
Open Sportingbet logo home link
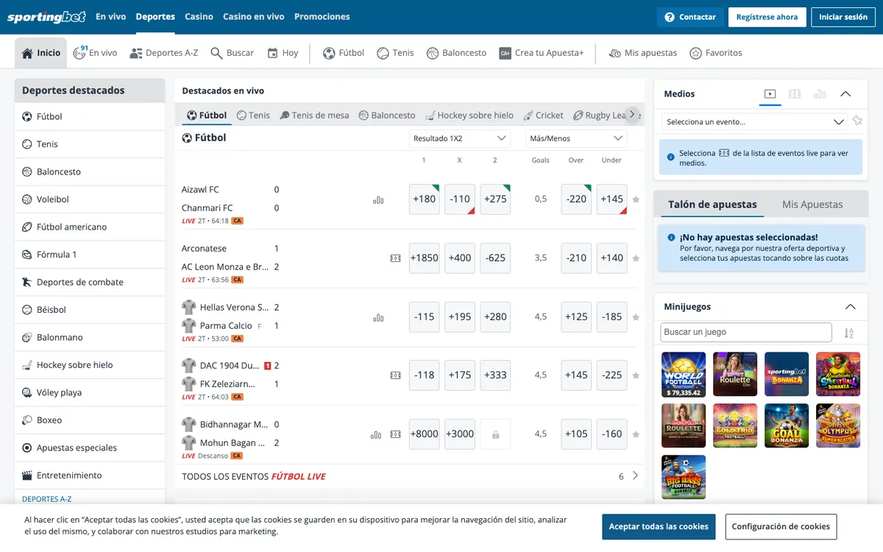[46, 17]
